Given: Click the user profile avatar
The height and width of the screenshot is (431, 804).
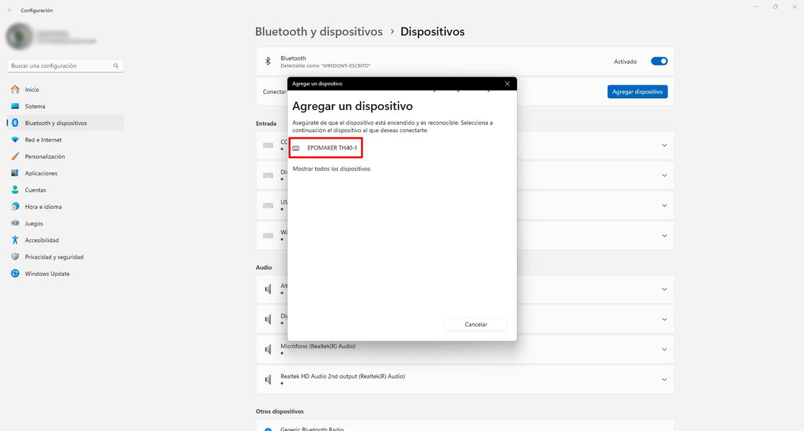Looking at the screenshot, I should point(19,37).
